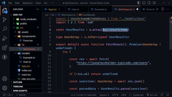Change indentation via Spaces: 4
This screenshot has height=97, width=172.
click(104, 95)
